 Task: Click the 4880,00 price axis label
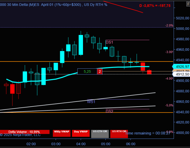tap(182, 91)
